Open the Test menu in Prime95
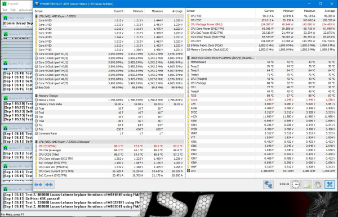Viewport: 338px width, 217px height. (x=5, y=10)
